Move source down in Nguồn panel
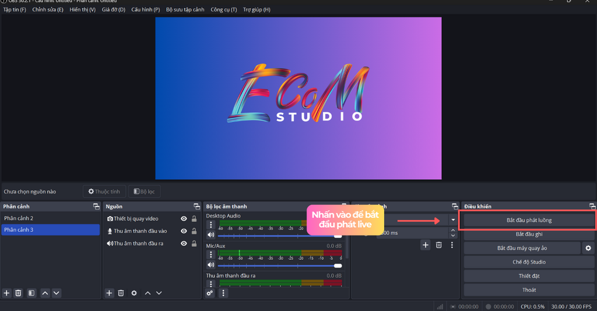Image resolution: width=597 pixels, height=311 pixels. click(x=159, y=293)
